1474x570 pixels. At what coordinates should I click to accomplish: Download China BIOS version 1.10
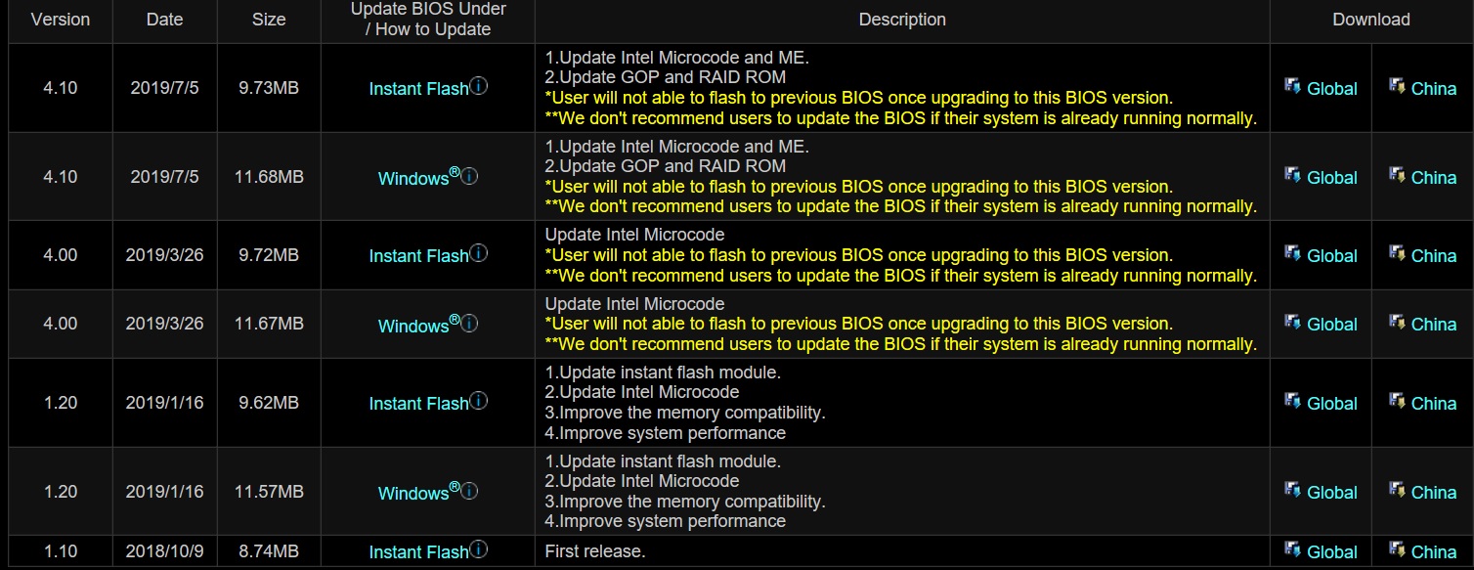coord(1433,552)
